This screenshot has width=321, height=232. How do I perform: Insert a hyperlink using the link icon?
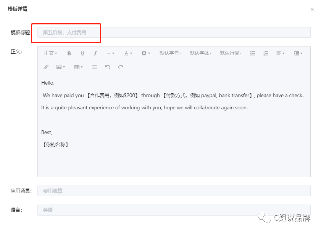pos(46,67)
